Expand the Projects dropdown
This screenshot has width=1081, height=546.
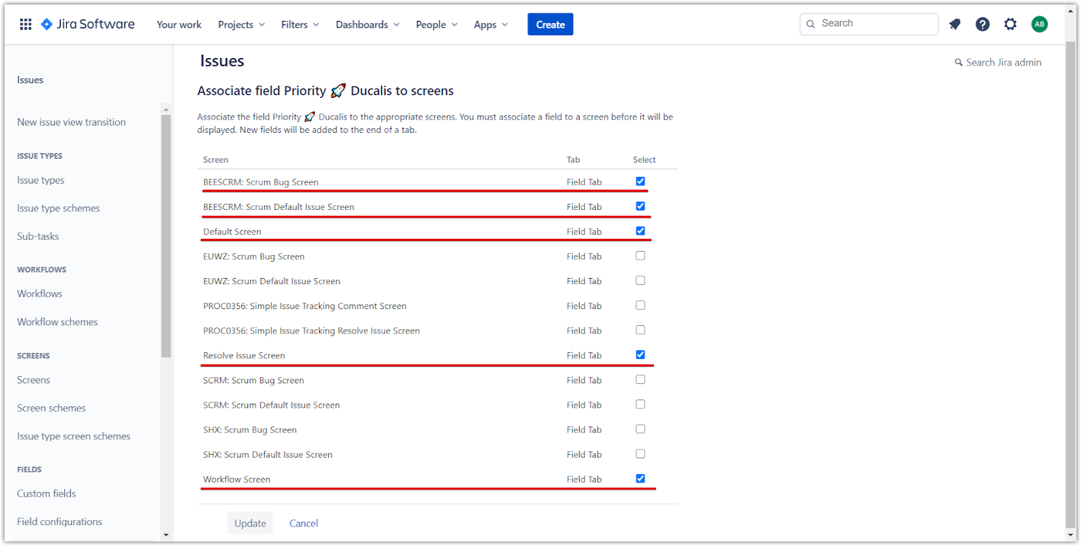click(241, 25)
